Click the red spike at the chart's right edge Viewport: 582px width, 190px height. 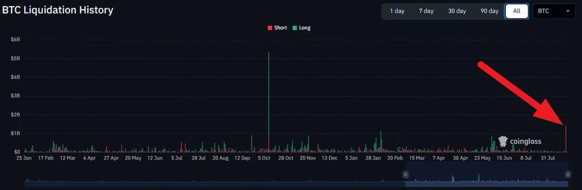point(566,139)
